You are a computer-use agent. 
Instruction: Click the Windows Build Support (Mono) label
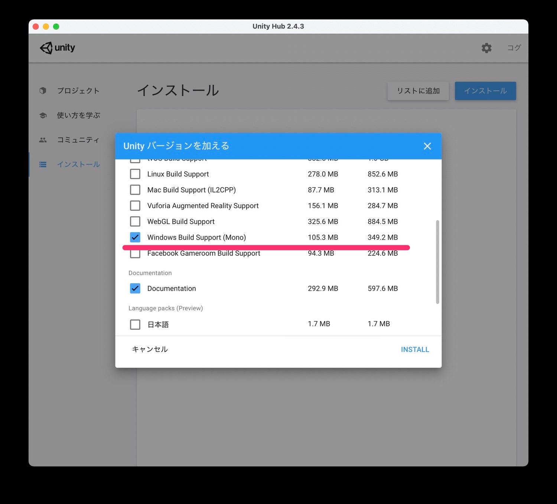tap(196, 237)
